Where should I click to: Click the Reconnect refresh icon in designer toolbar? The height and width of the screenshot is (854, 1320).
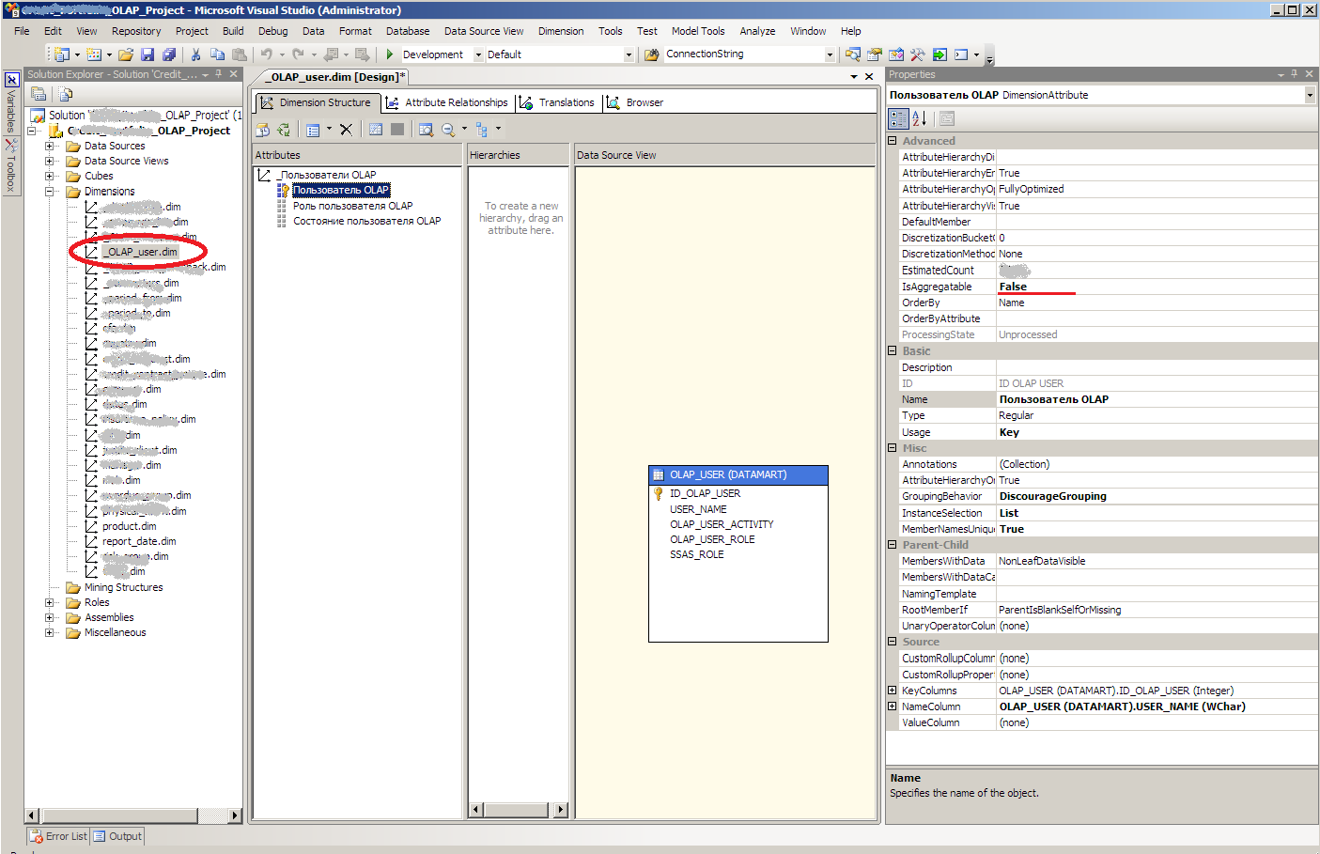[x=284, y=130]
